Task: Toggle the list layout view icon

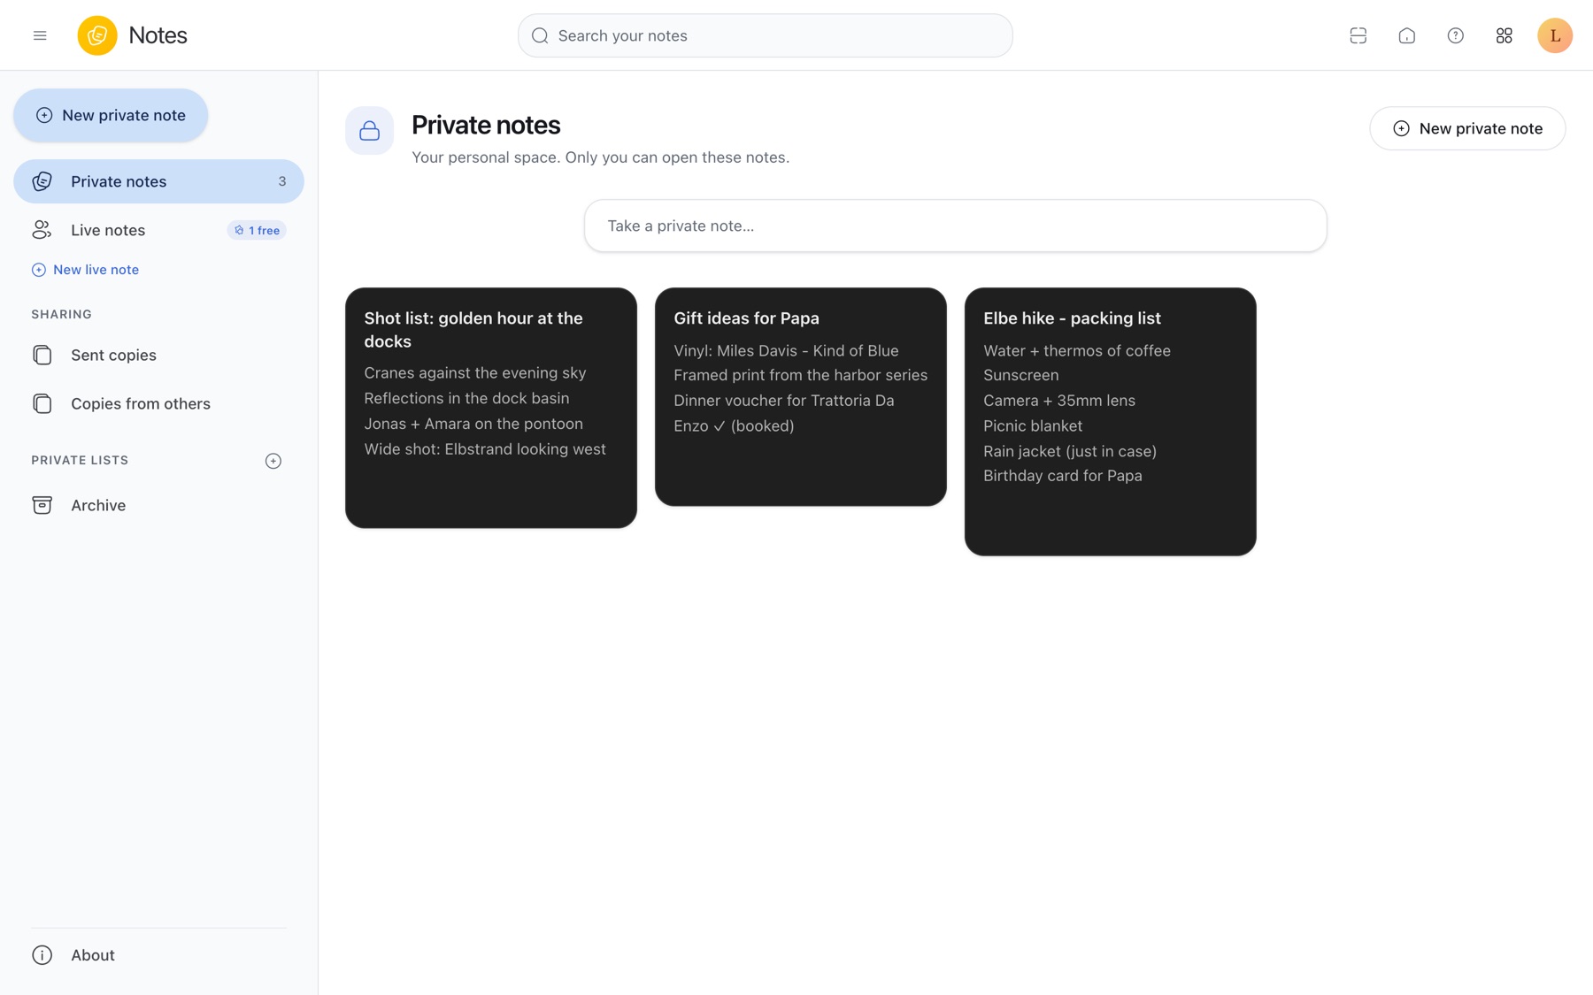Action: coord(1358,35)
